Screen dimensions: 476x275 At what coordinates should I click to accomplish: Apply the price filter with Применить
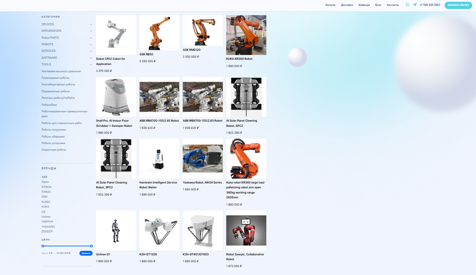pos(86,253)
